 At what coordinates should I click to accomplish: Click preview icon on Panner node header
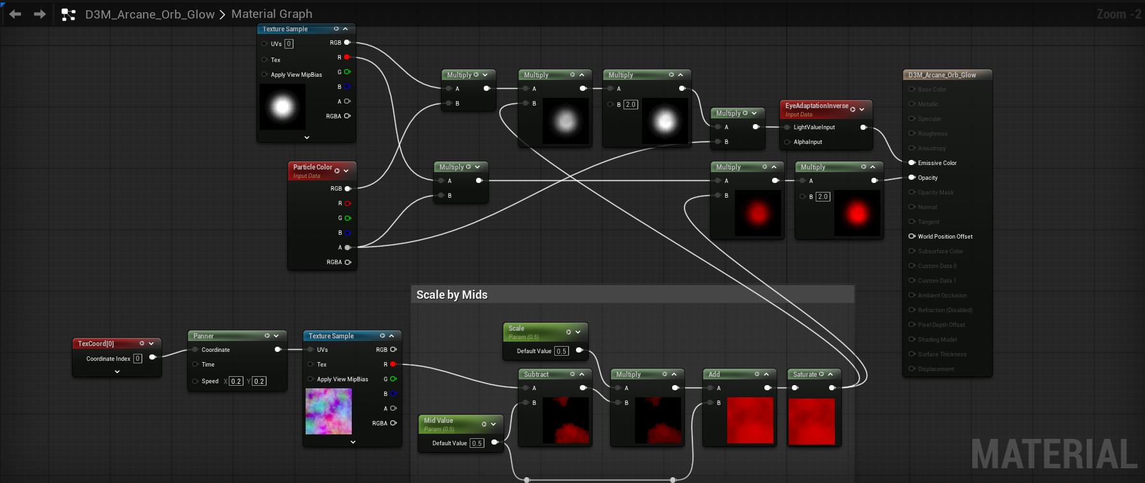tap(267, 336)
